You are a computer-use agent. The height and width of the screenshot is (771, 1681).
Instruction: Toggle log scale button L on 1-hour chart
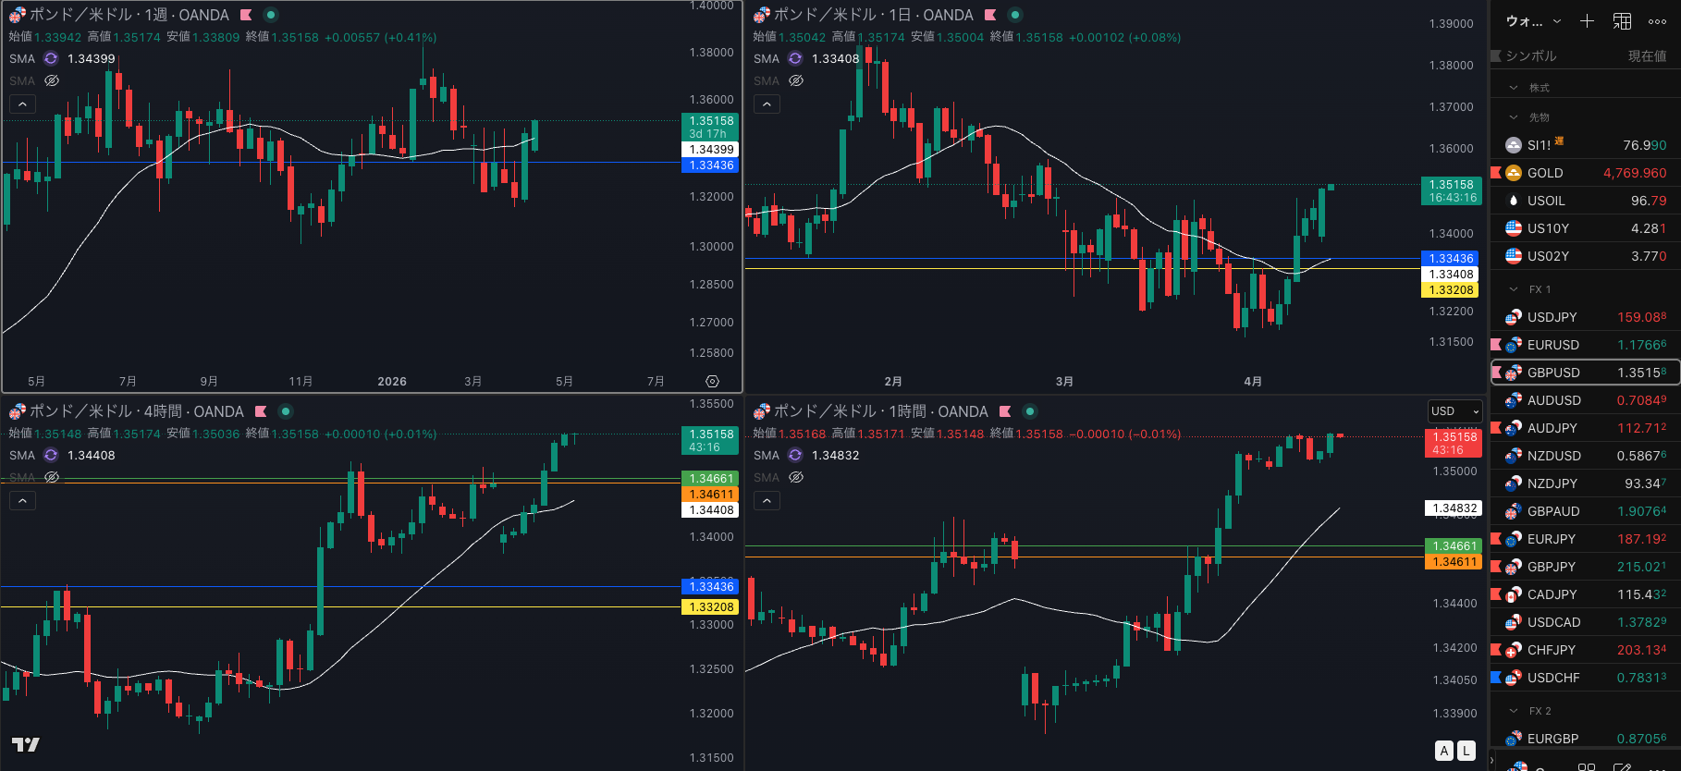tap(1466, 751)
